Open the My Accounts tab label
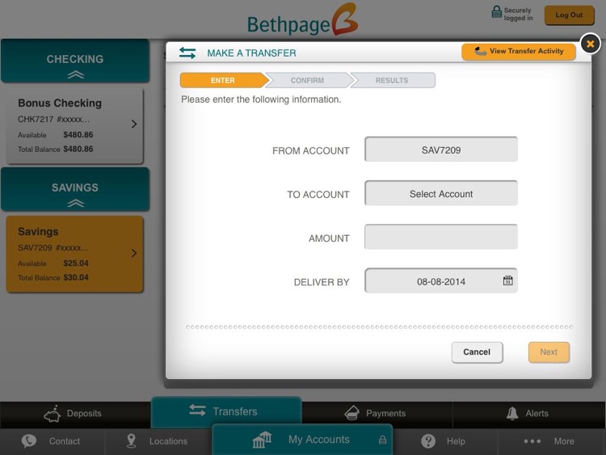Screen dimensions: 606x455 pos(319,440)
